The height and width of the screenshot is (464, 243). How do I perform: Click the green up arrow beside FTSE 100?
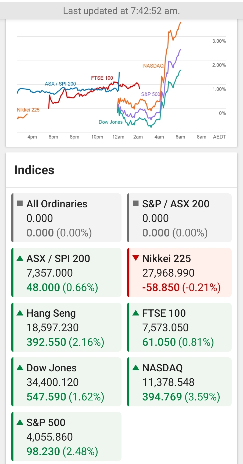point(136,313)
